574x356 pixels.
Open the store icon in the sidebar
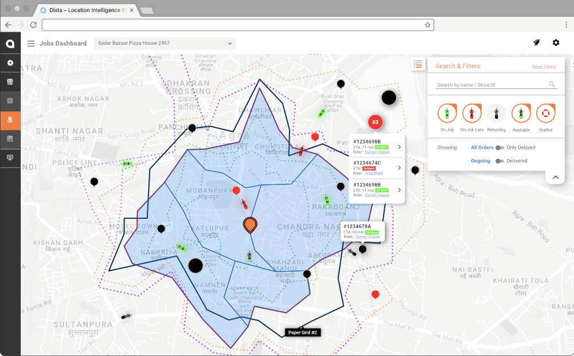point(10,82)
